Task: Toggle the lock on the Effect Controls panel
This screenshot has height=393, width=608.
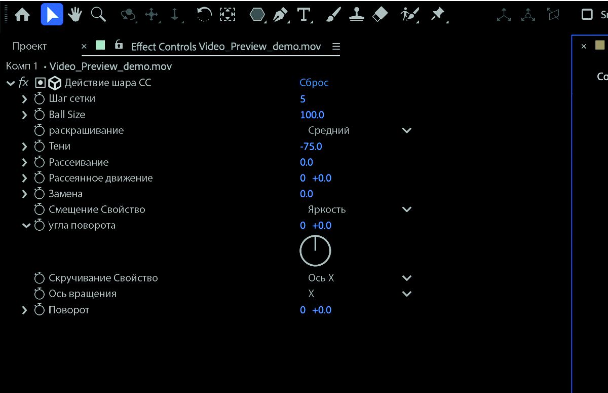Action: (119, 45)
